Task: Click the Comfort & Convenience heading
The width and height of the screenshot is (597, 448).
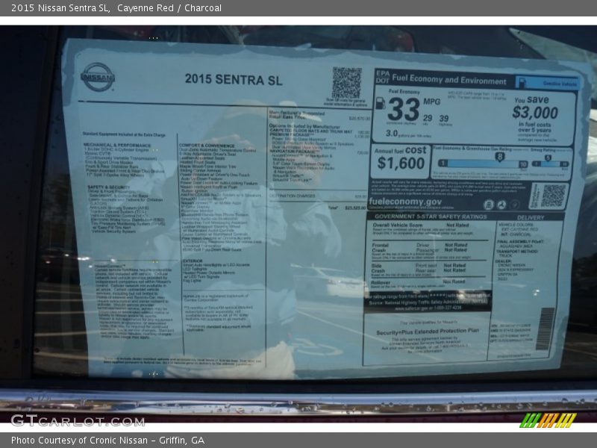Action: (x=207, y=146)
